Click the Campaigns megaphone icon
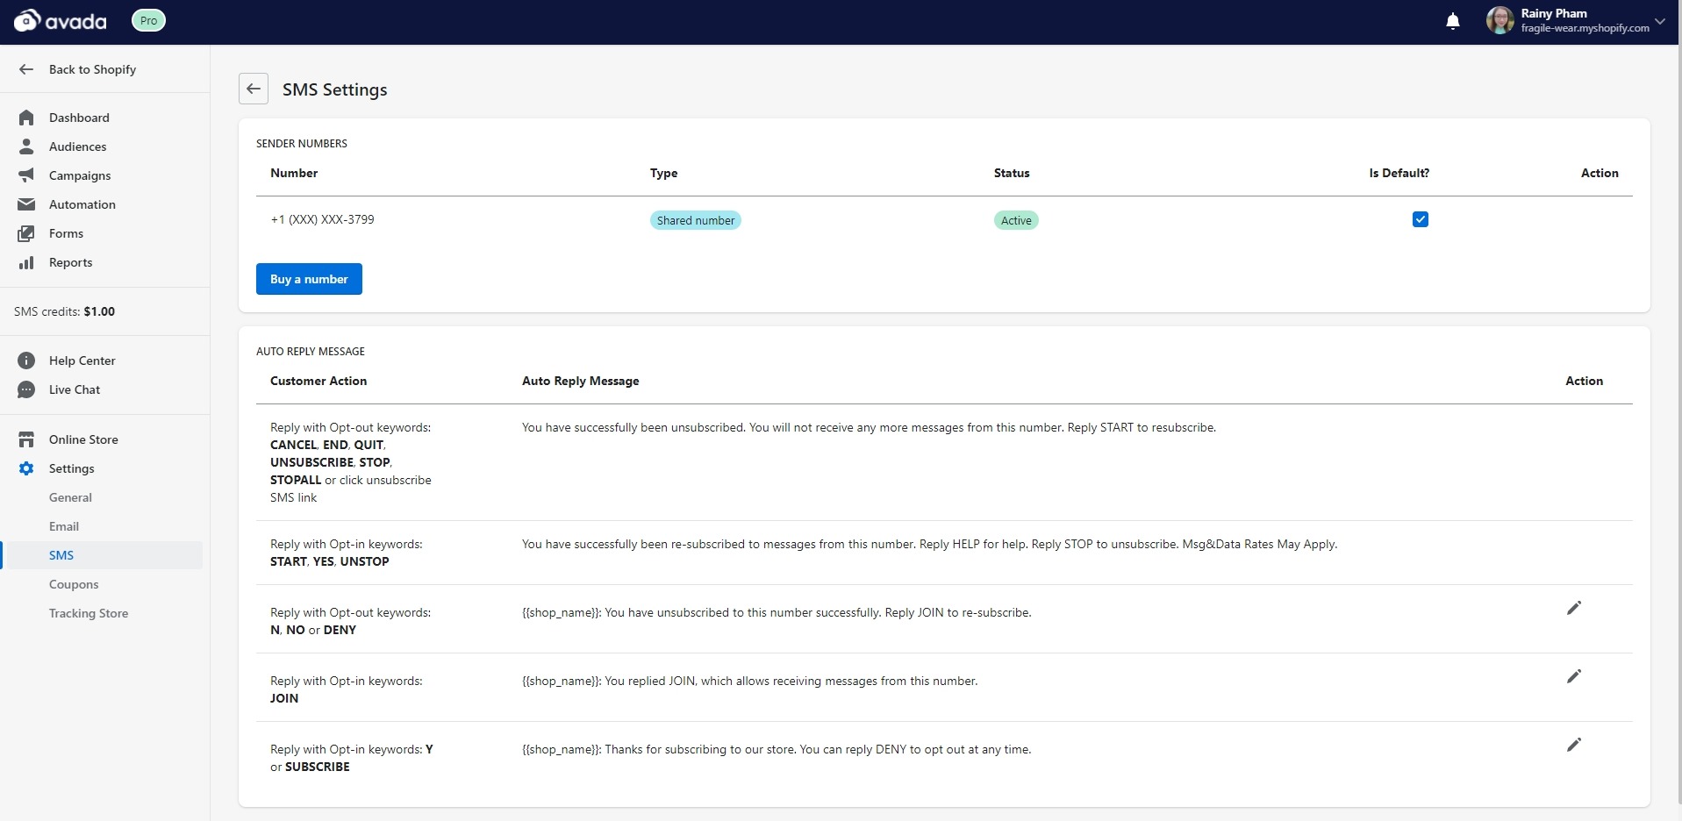1682x821 pixels. 26,175
